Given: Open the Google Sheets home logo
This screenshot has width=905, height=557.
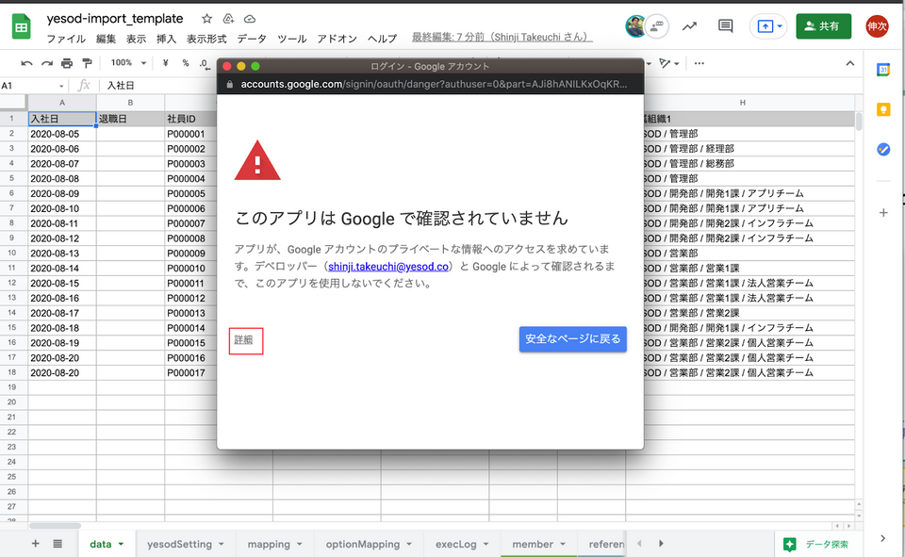Looking at the screenshot, I should pyautogui.click(x=22, y=26).
